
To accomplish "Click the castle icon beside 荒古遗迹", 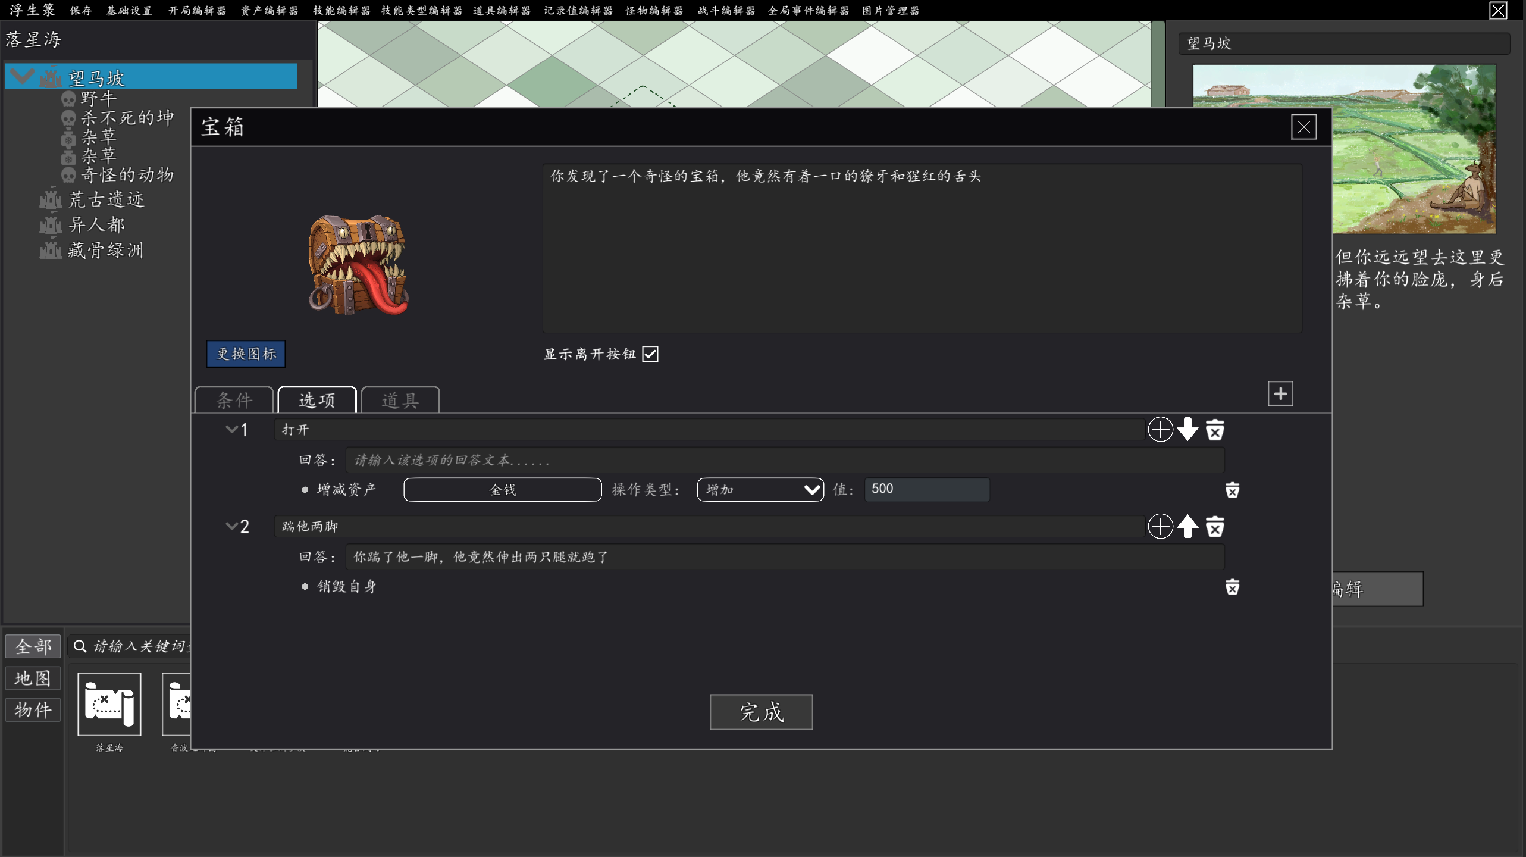I will 51,198.
